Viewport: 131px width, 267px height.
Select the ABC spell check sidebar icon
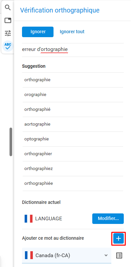coord(8,46)
